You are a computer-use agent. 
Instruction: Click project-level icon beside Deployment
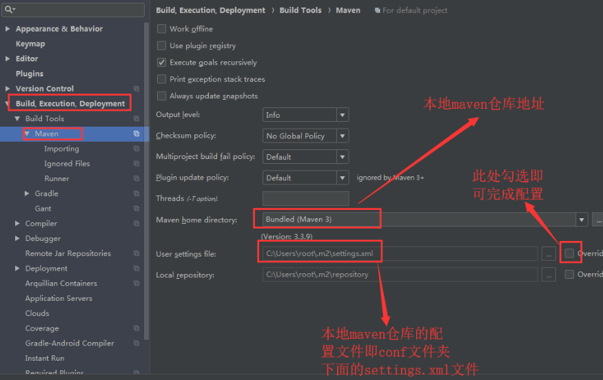[x=136, y=268]
